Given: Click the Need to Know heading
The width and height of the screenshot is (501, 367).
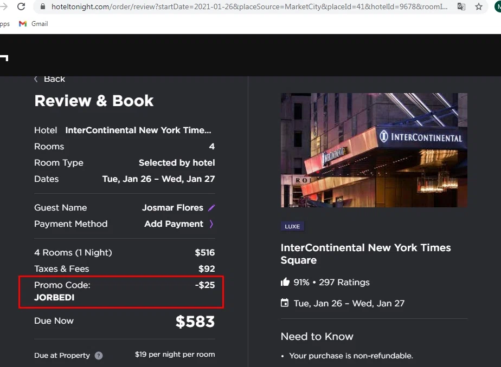Looking at the screenshot, I should [317, 336].
